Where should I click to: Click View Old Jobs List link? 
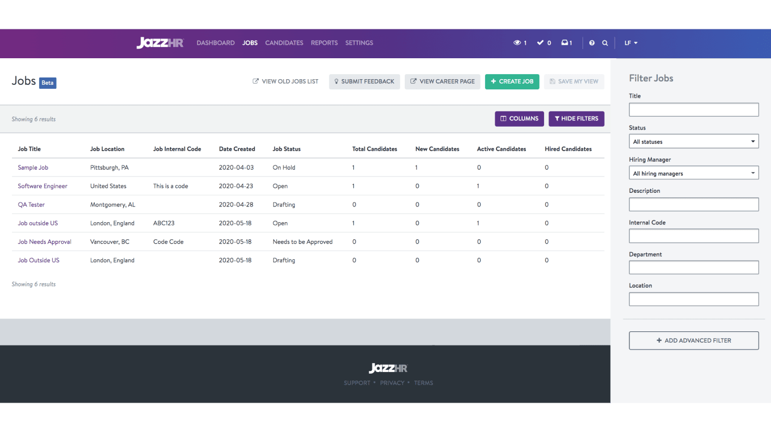click(285, 81)
